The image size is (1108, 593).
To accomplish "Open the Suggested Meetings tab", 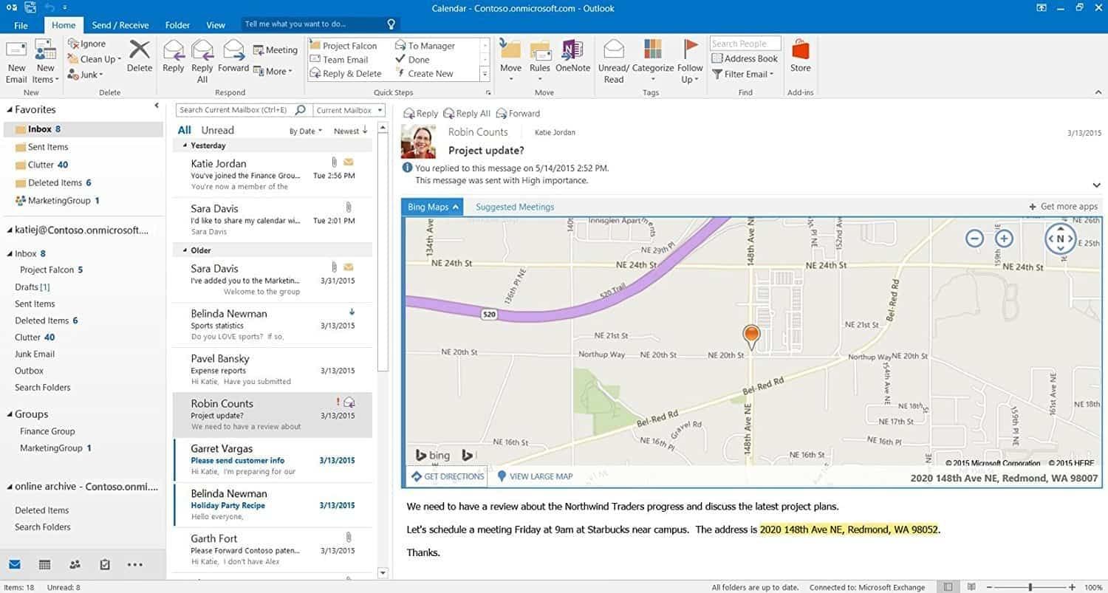I will pos(514,207).
